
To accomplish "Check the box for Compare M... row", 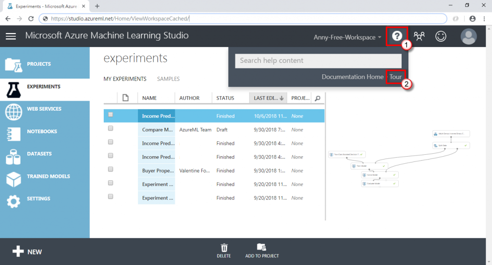I will pos(111,128).
